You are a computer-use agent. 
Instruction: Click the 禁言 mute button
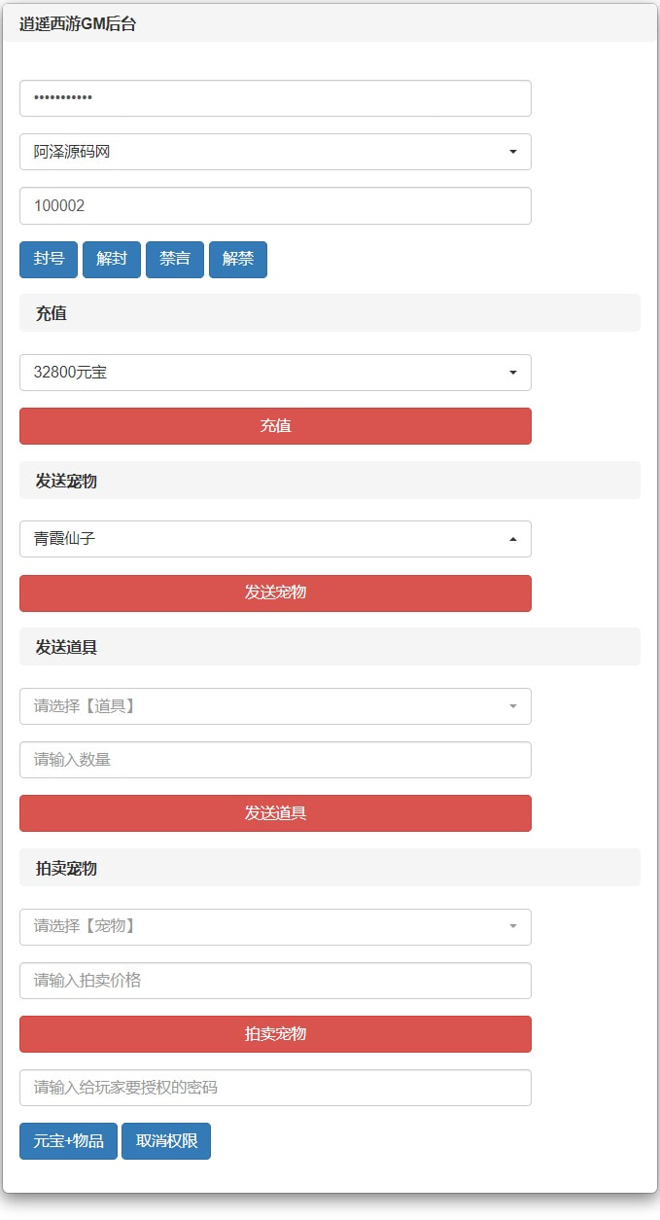(175, 259)
